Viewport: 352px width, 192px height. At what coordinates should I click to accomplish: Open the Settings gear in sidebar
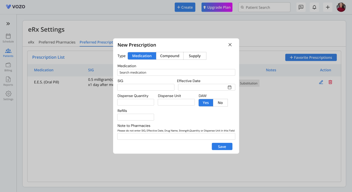[8, 94]
